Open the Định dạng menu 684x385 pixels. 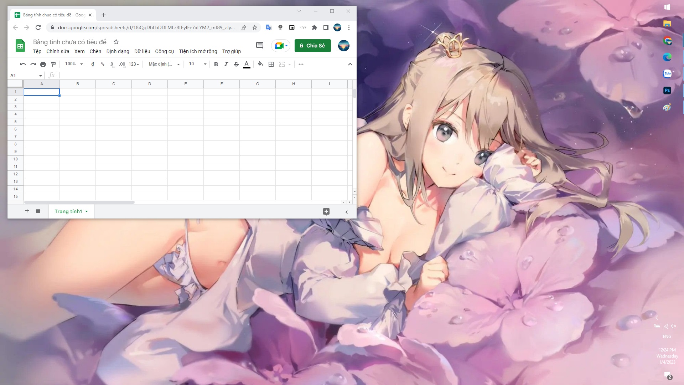pyautogui.click(x=118, y=51)
